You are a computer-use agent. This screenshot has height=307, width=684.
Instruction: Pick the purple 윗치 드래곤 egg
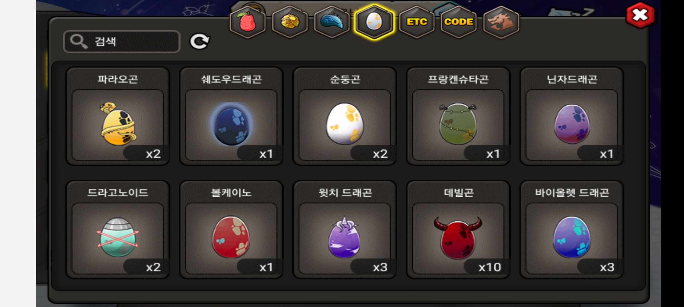tap(345, 230)
